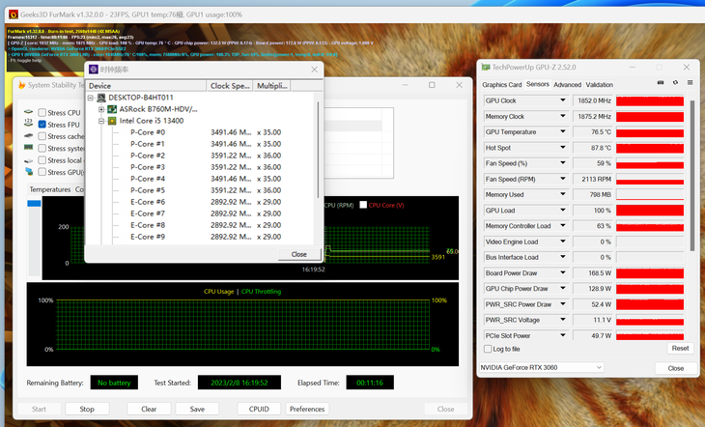
Task: Click the ASRock motherboard icon in tree
Action: 112,109
